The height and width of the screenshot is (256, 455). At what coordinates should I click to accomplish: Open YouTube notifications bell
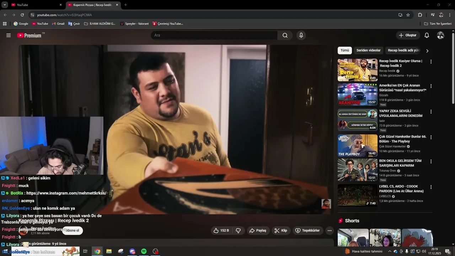click(427, 35)
